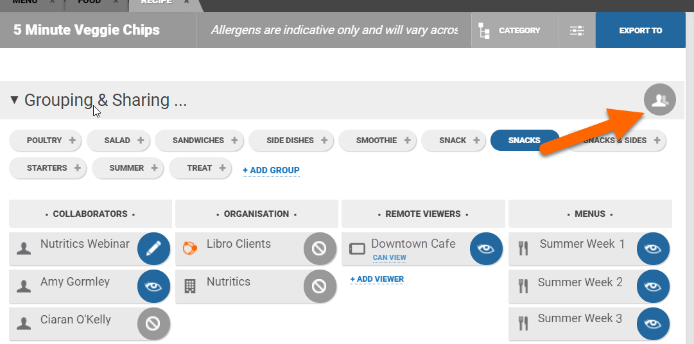
Task: Click the blocked icon beside Nutritics organisation
Action: 320,286
